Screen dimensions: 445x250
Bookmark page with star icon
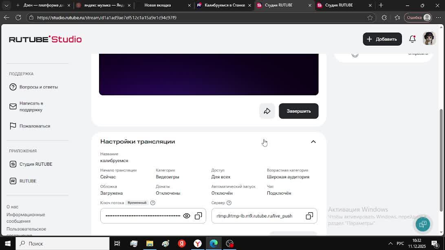[x=370, y=18]
